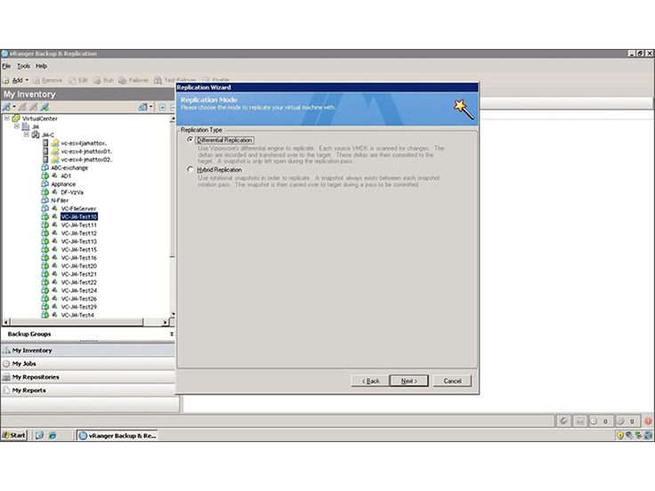
Task: Select VC-JM-Test29 in inventory tree
Action: pos(79,307)
